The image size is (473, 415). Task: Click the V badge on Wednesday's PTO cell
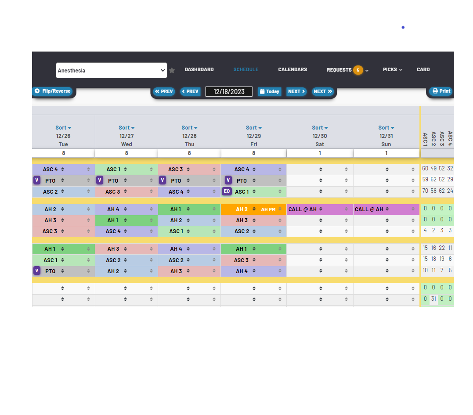point(100,180)
